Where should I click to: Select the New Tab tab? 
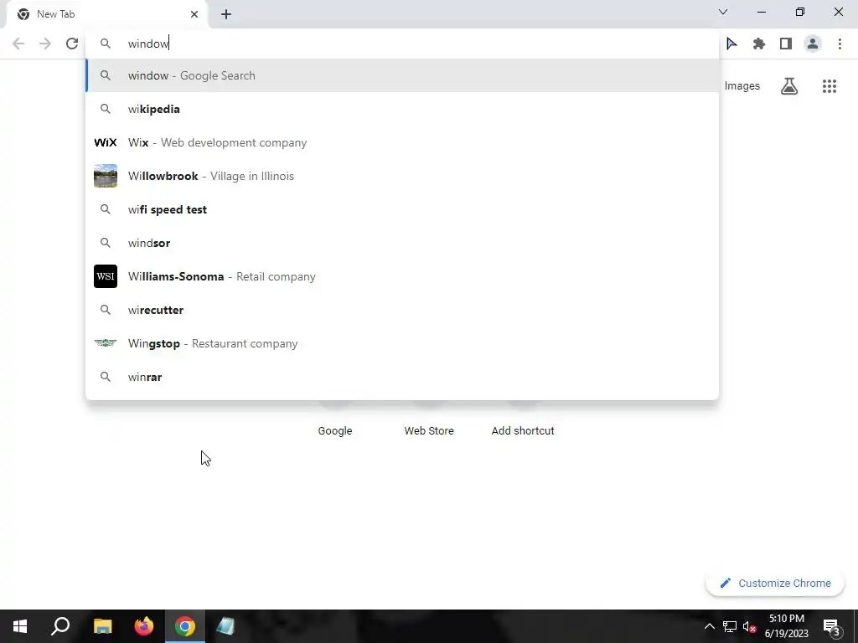[107, 14]
